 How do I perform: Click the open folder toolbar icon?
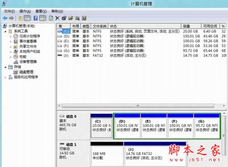71,18
